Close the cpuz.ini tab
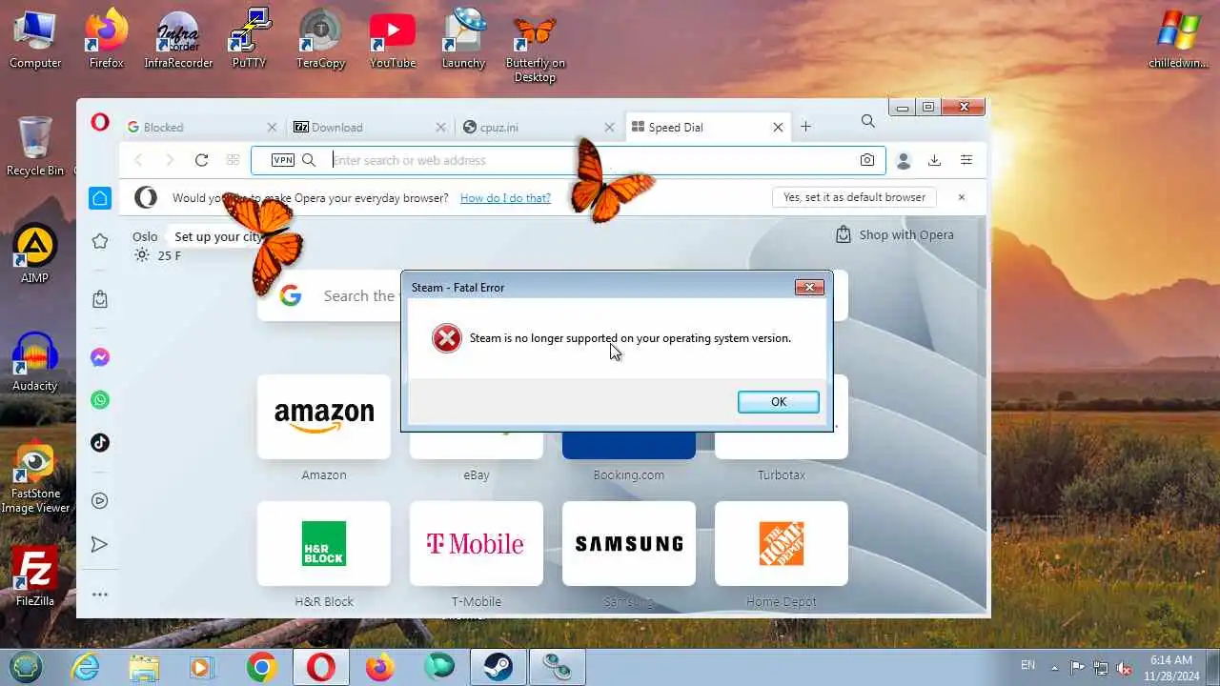Screen dimensions: 1220x686 [x=609, y=127]
